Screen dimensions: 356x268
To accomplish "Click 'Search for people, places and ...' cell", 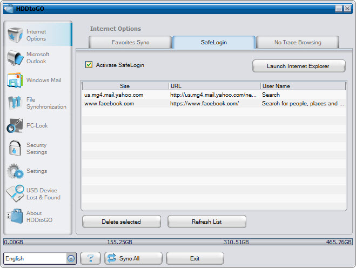I will (303, 104).
